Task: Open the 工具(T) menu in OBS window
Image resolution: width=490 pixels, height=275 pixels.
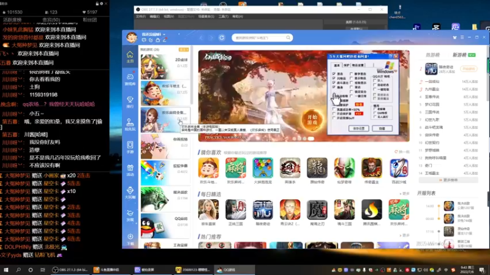Action: (x=223, y=16)
